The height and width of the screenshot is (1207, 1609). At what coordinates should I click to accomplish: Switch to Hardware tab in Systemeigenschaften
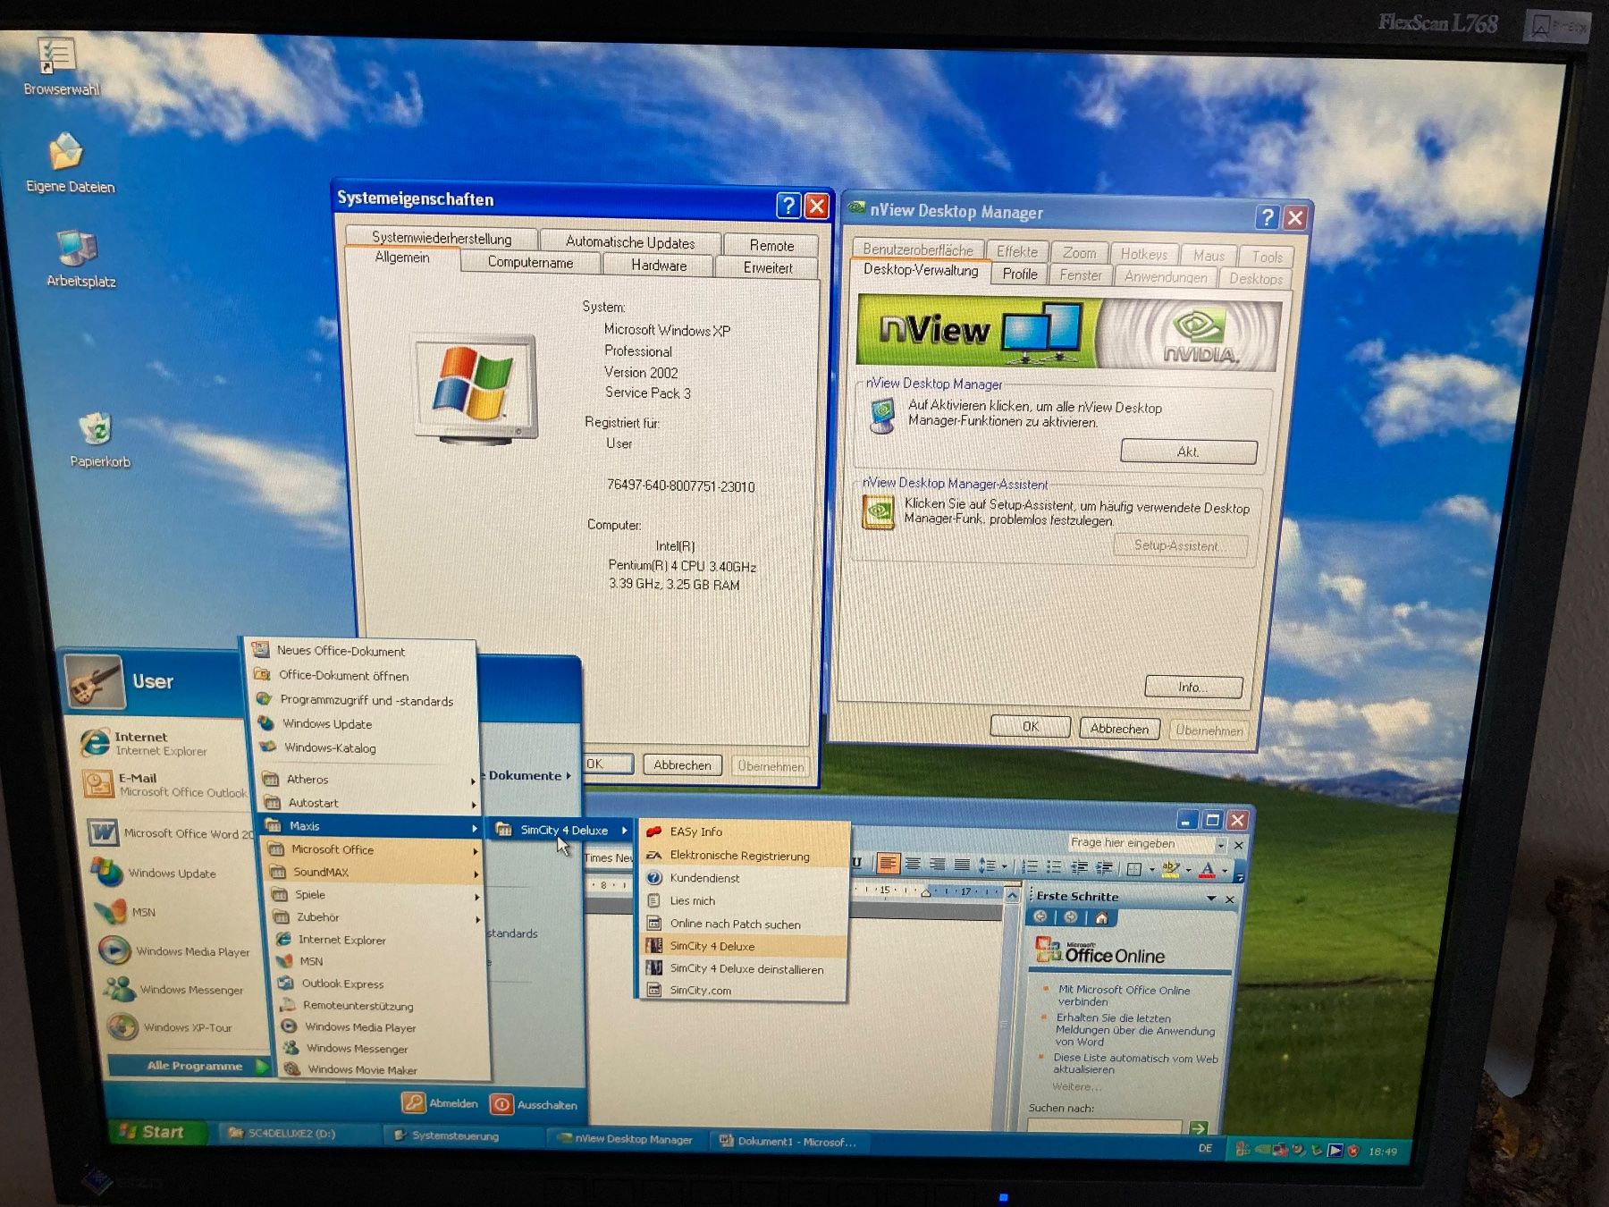pyautogui.click(x=659, y=265)
